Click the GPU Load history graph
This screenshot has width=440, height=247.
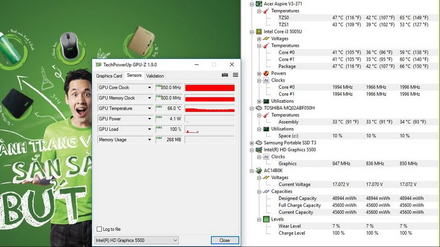click(210, 129)
